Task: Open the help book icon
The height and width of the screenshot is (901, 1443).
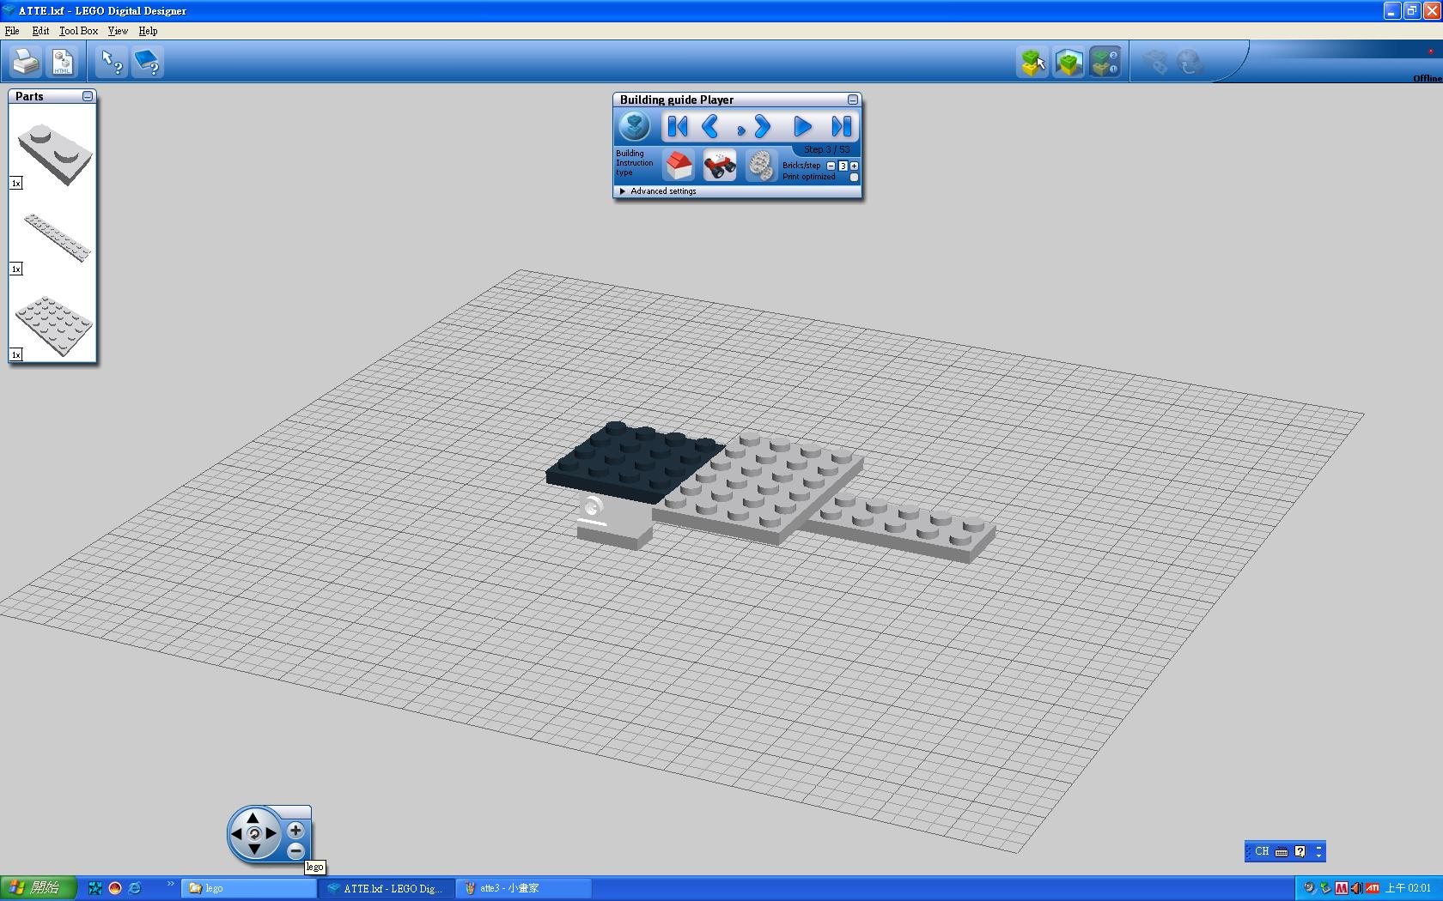Action: click(148, 62)
